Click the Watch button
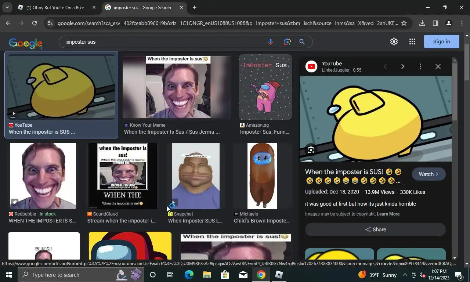The width and height of the screenshot is (470, 282). click(x=429, y=174)
